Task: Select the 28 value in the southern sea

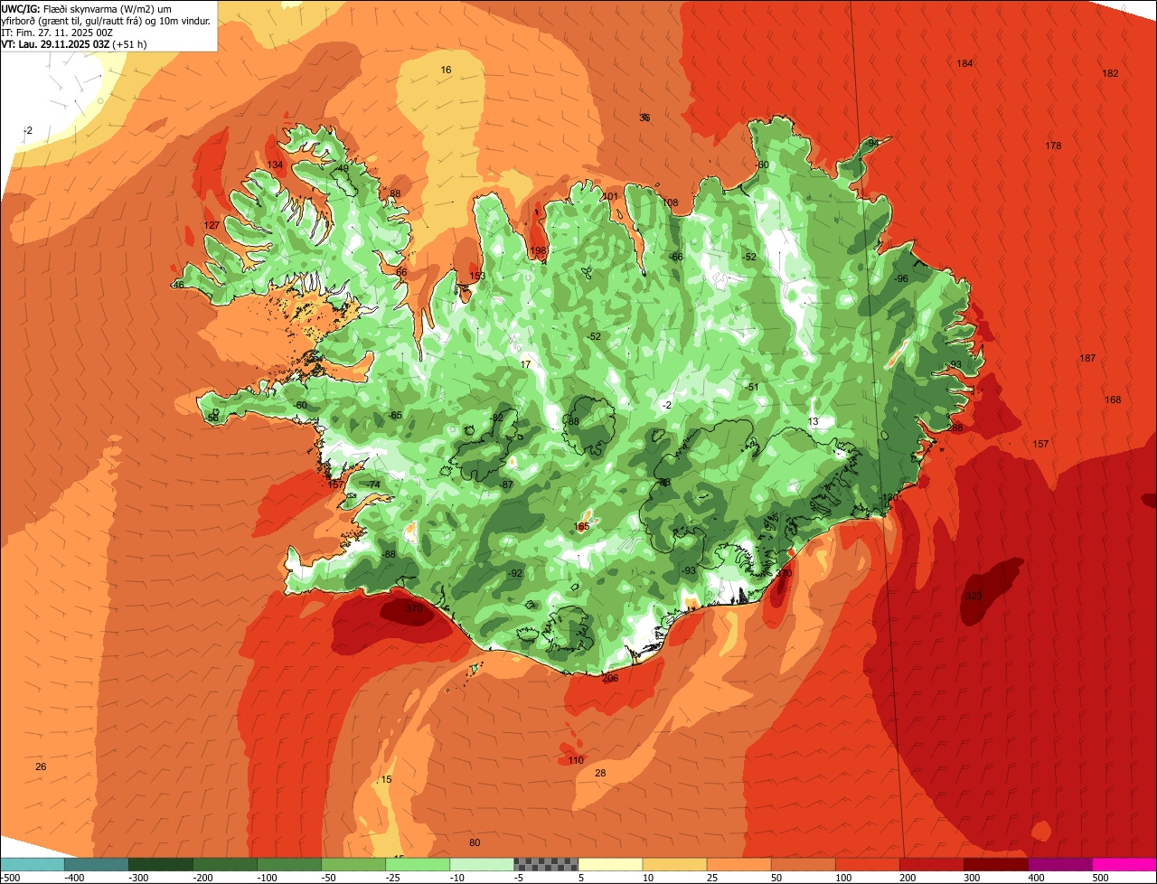Action: pyautogui.click(x=600, y=773)
